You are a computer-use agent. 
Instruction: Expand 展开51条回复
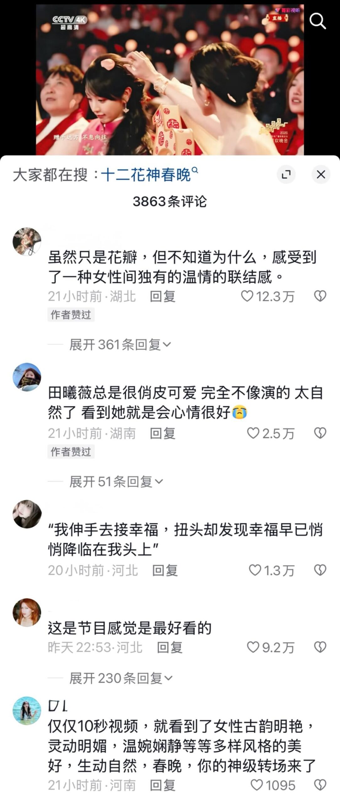click(x=116, y=481)
